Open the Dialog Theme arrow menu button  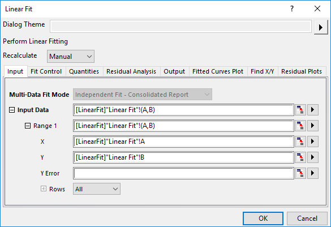point(321,27)
